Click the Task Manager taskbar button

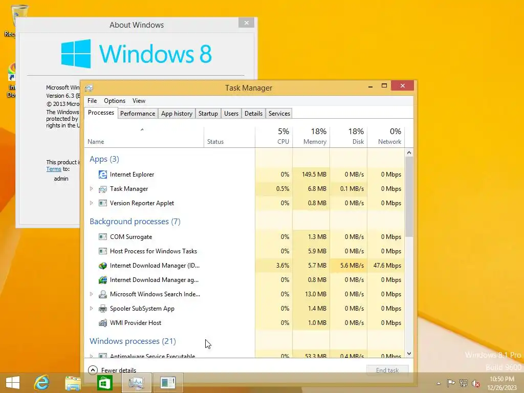click(136, 383)
